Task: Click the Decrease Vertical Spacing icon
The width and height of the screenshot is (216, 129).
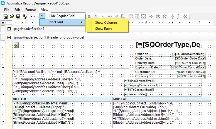Action: [x=185, y=16]
